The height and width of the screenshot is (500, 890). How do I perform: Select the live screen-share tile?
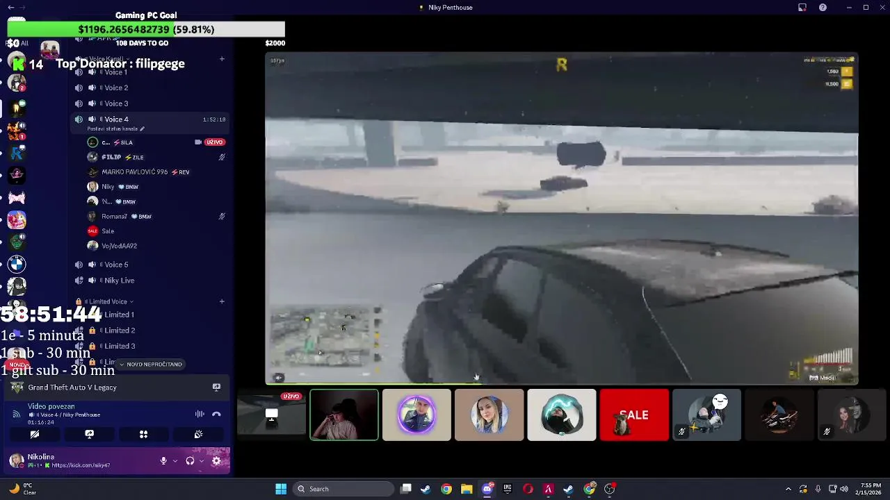(271, 415)
